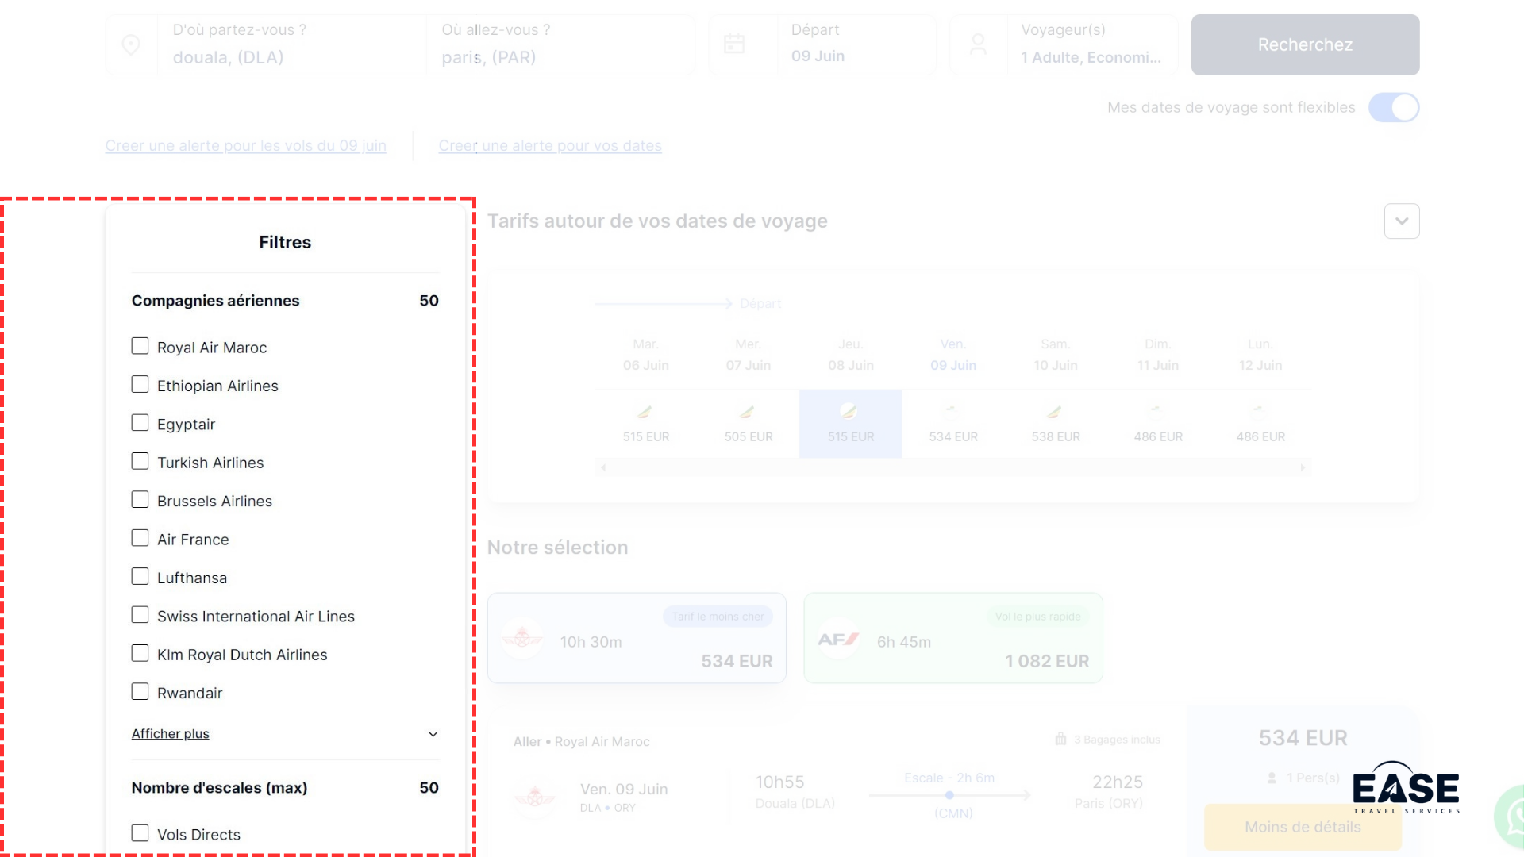Click the baggage icon next to 3 Bagages inclus
1524x857 pixels.
point(1060,740)
